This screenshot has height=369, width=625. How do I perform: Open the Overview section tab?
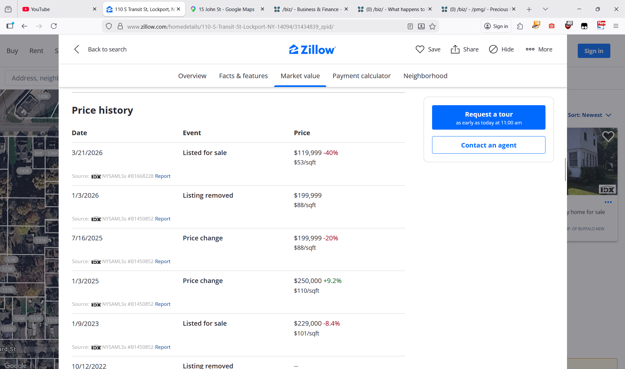[192, 76]
